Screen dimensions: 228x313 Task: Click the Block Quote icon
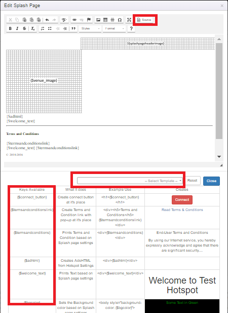tap(73, 28)
